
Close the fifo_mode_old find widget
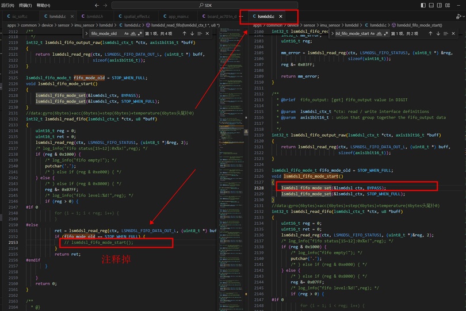[208, 33]
